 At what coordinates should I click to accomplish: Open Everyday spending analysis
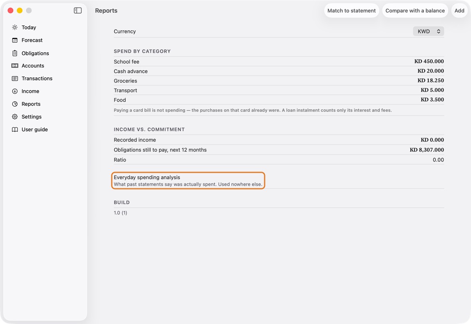point(188,180)
